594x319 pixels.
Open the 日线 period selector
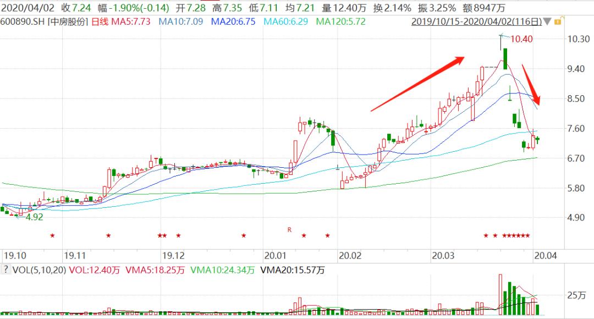click(100, 21)
